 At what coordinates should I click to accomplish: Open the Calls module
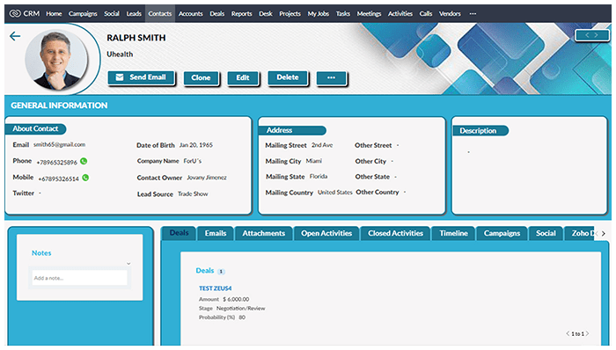[426, 14]
